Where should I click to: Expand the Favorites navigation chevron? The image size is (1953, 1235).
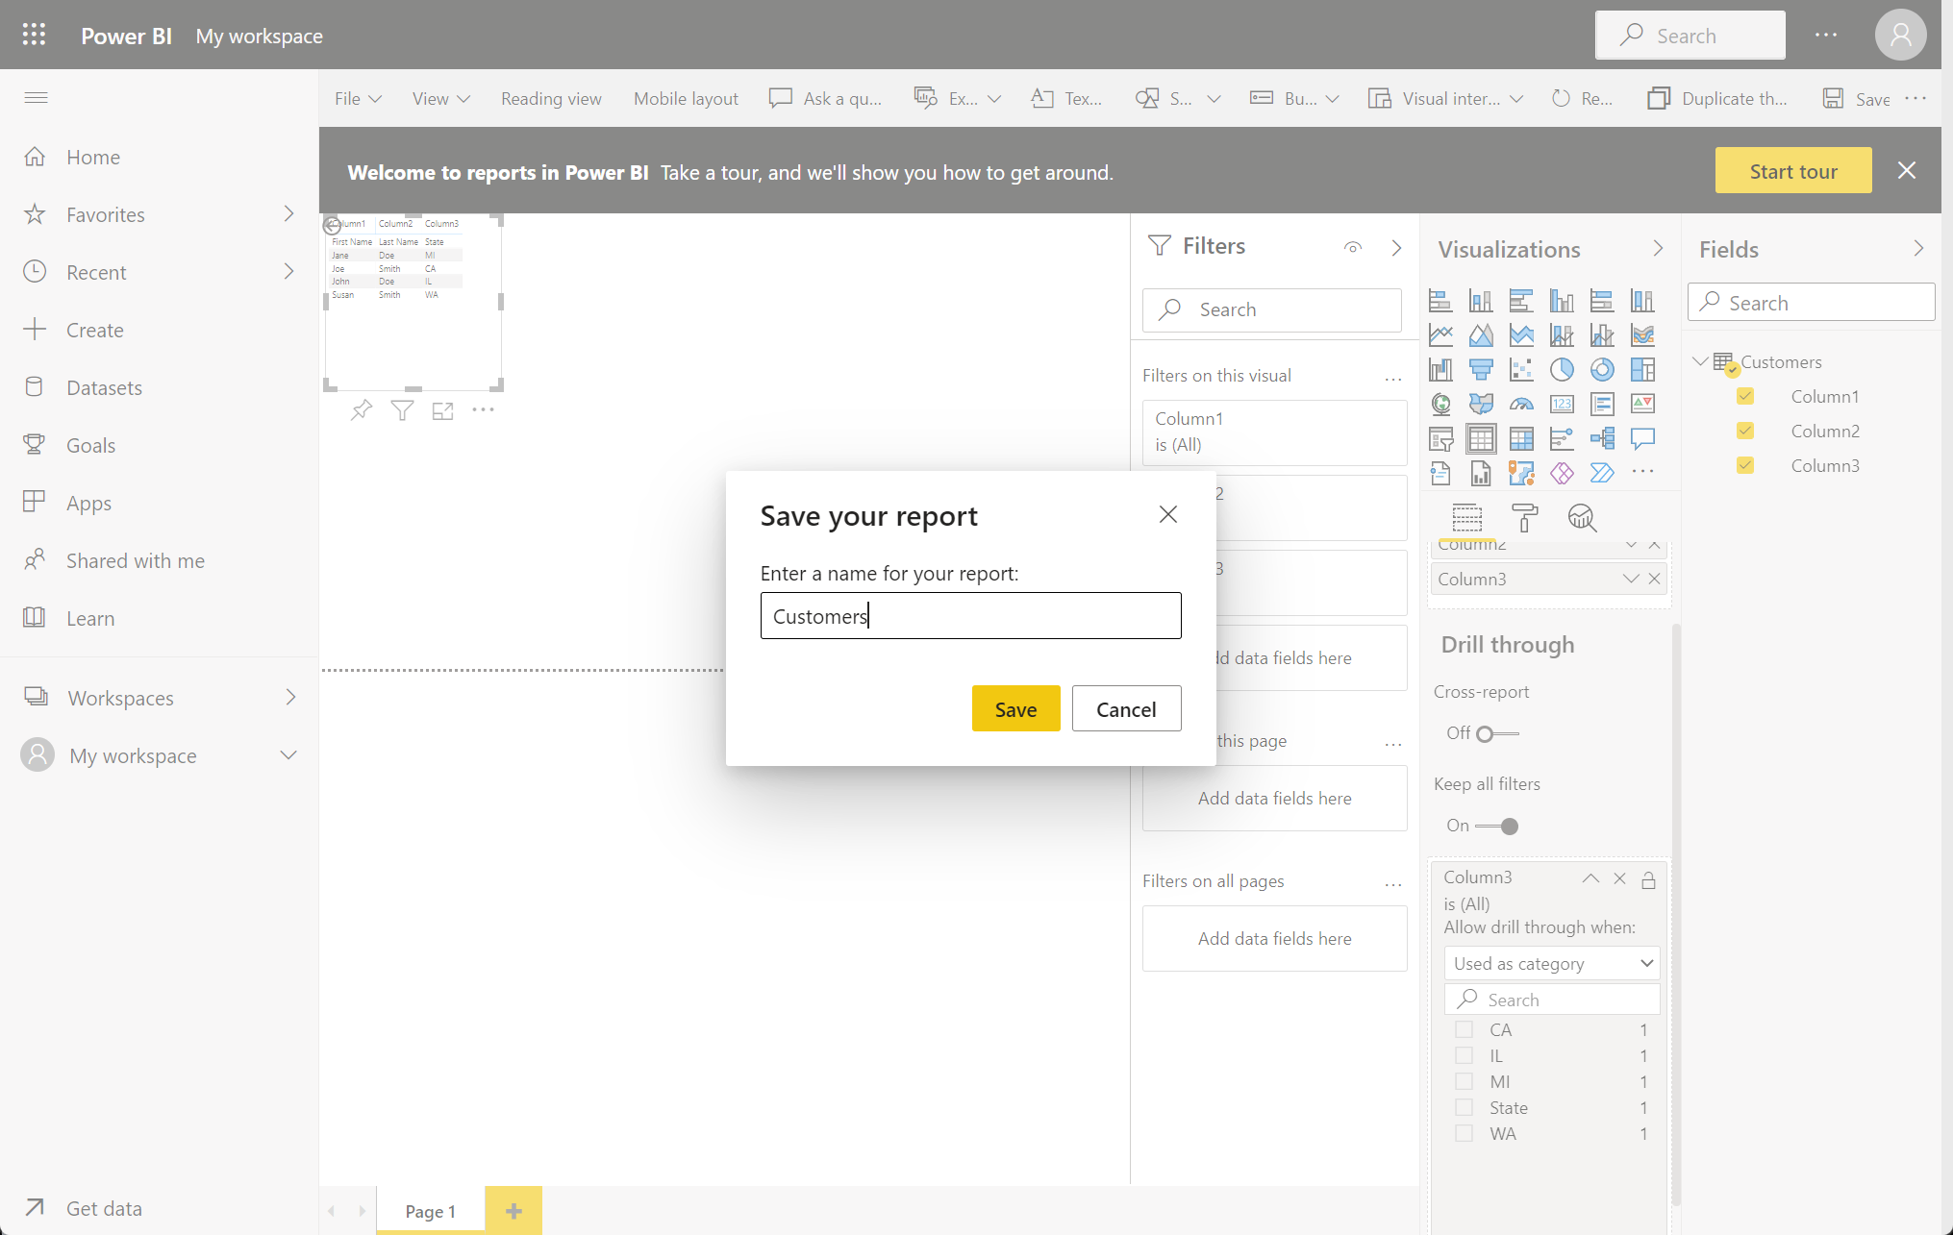(288, 214)
